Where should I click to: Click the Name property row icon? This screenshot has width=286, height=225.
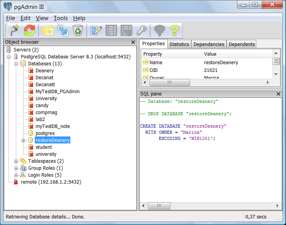point(146,62)
